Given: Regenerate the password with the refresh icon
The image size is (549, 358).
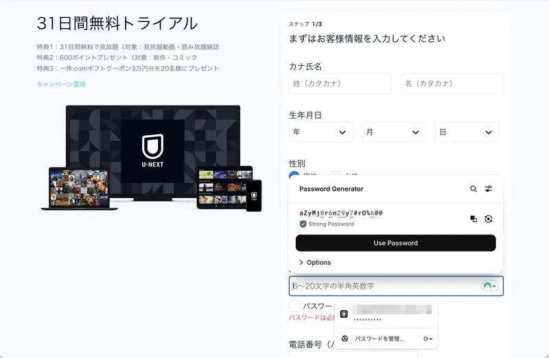Looking at the screenshot, I should 489,219.
